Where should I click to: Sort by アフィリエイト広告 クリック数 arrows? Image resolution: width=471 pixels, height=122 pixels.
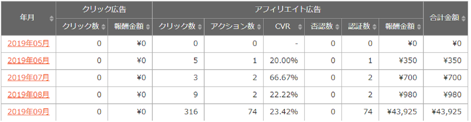200,27
